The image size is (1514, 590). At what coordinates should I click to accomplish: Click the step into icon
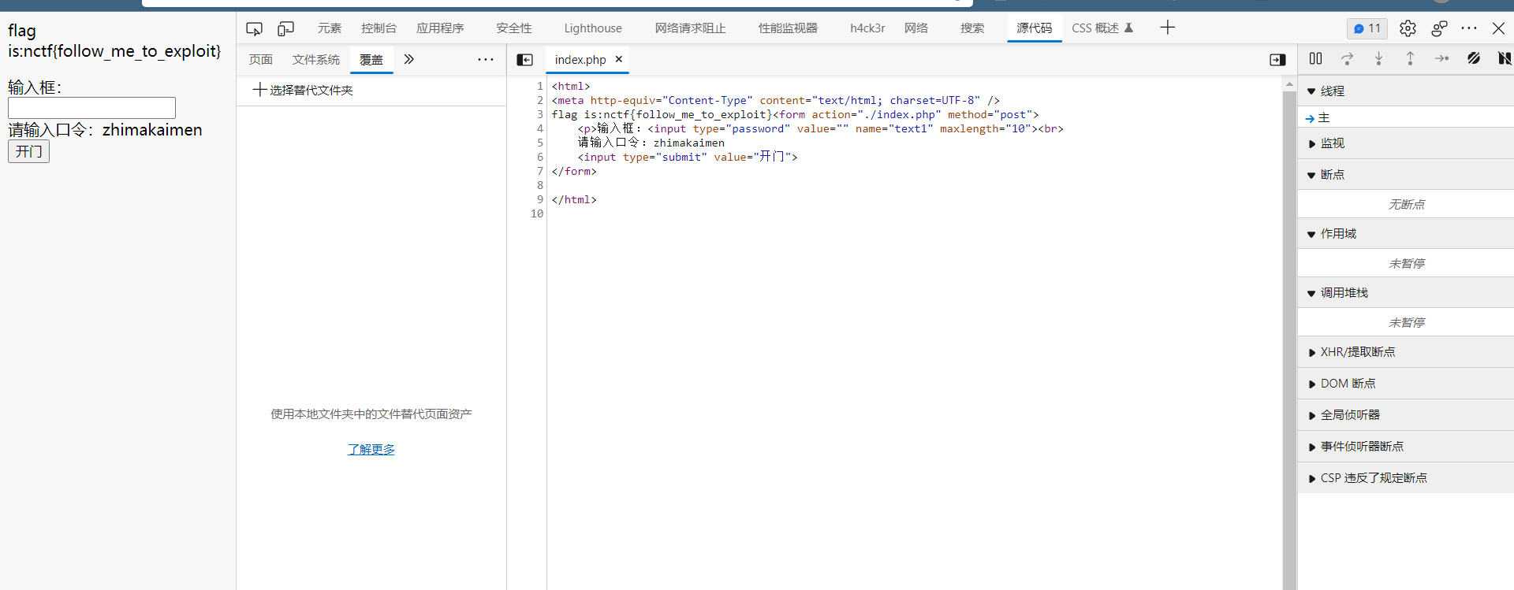tap(1378, 58)
